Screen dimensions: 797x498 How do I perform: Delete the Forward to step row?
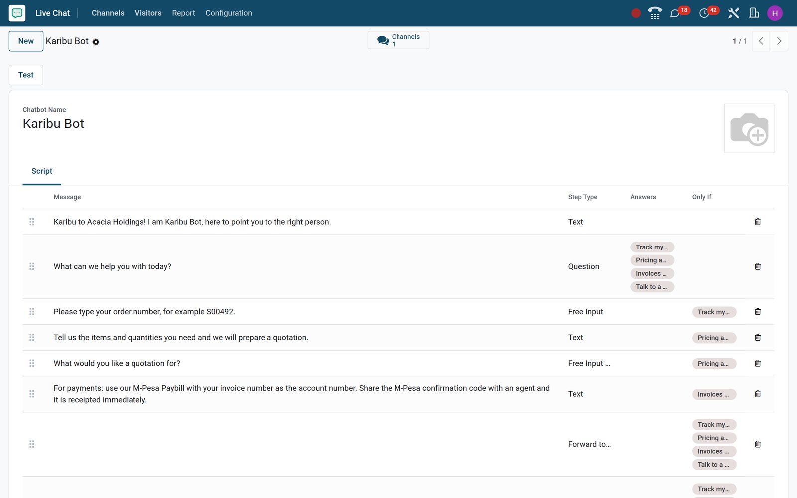[x=758, y=444]
